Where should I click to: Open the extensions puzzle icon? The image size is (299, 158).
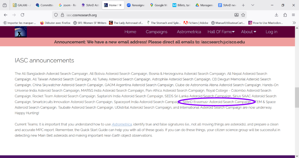coord(285,15)
